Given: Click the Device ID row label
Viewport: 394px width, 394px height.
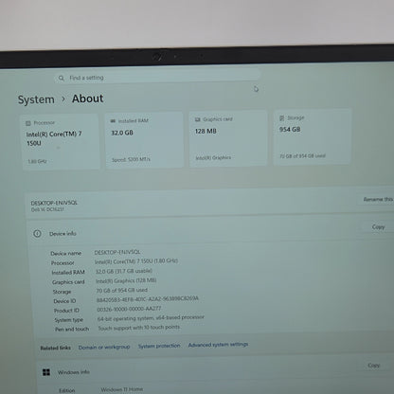Looking at the screenshot, I should point(64,301).
